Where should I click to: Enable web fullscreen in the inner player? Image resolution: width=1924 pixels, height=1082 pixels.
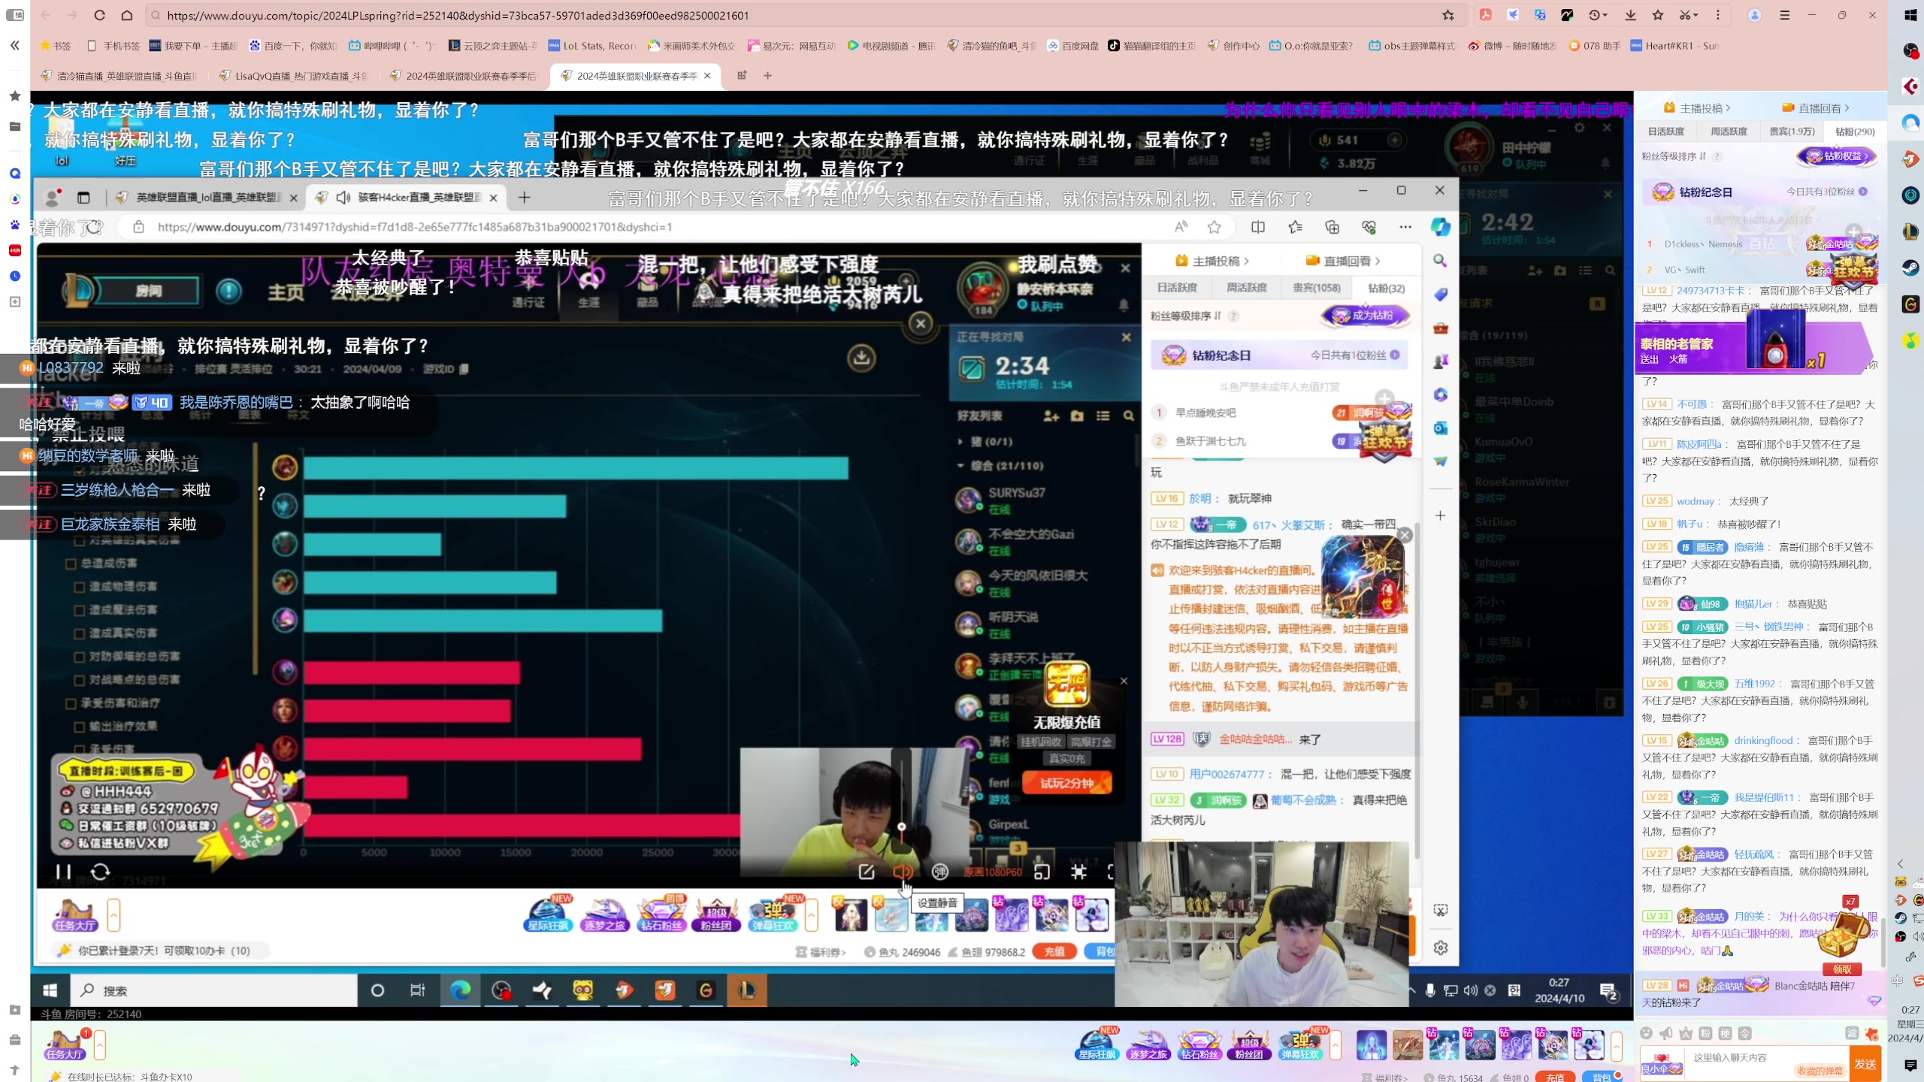1079,872
